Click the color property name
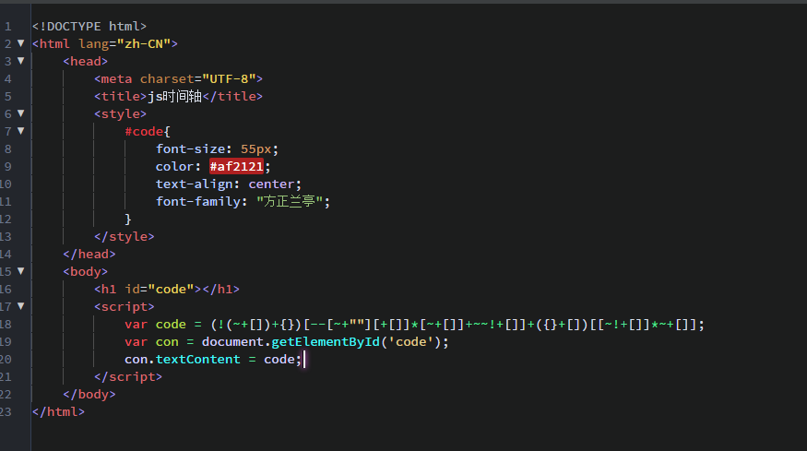This screenshot has width=807, height=451. coord(174,166)
